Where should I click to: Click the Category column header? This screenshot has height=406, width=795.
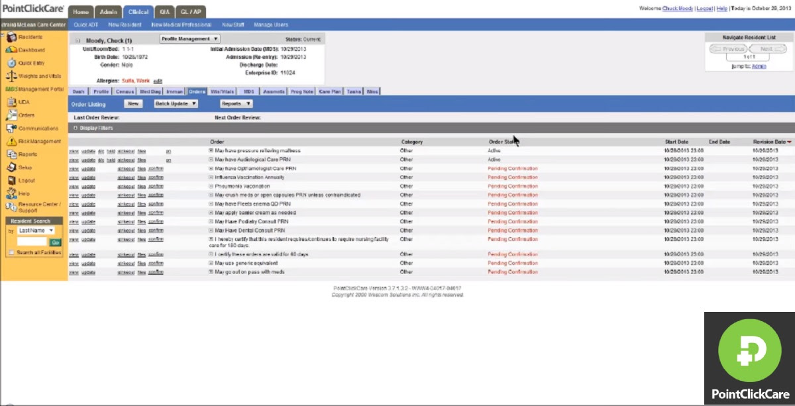411,142
